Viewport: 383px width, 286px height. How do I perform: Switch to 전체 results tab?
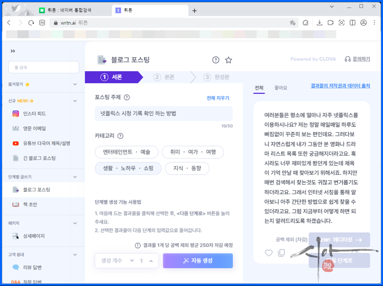click(x=259, y=88)
